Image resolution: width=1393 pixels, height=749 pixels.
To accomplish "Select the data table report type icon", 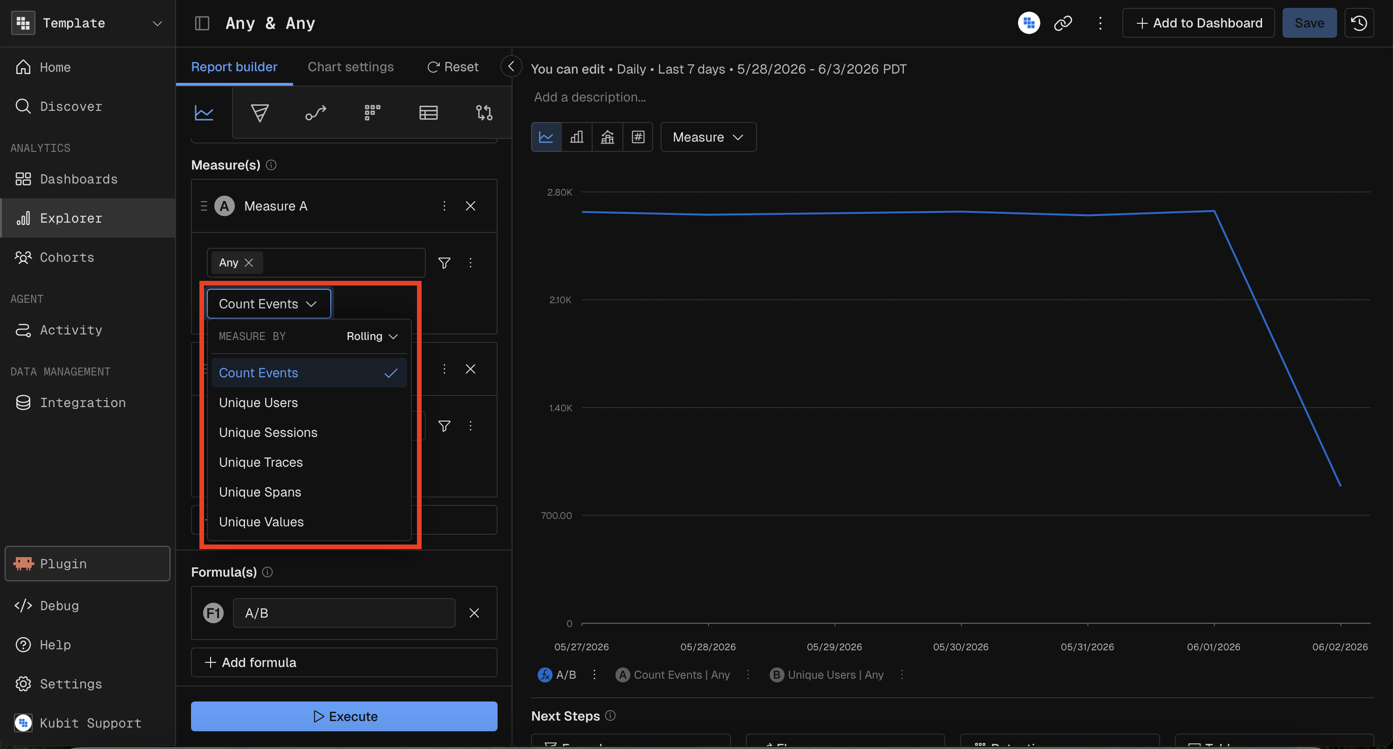I will pos(428,112).
